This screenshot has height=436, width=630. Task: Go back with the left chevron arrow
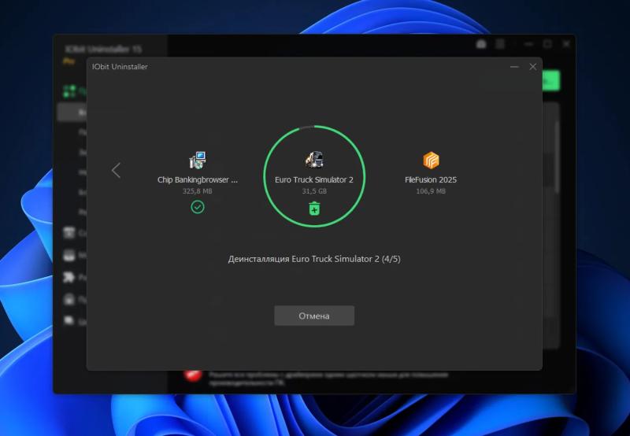[x=117, y=170]
